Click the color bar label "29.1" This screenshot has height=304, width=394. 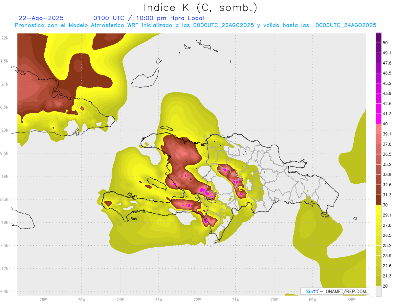[x=387, y=215]
